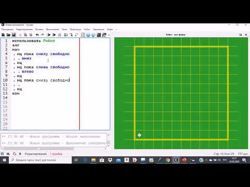Open the Windows notification center
250x187 pixels.
244,160
